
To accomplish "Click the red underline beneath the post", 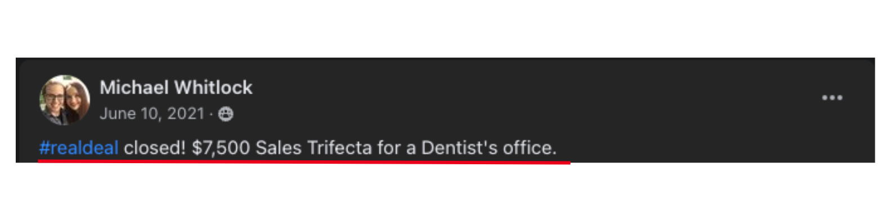I will 304,161.
